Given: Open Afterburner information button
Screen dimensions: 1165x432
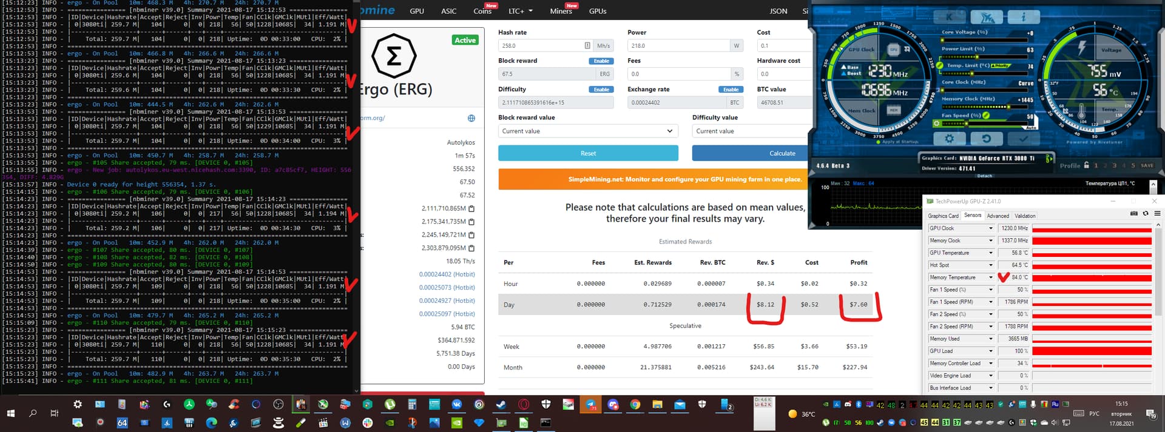Looking at the screenshot, I should tap(1023, 16).
